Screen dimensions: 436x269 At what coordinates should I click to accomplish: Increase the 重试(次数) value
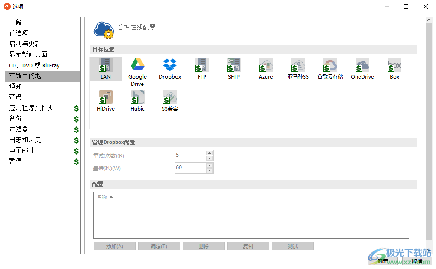tap(209, 153)
